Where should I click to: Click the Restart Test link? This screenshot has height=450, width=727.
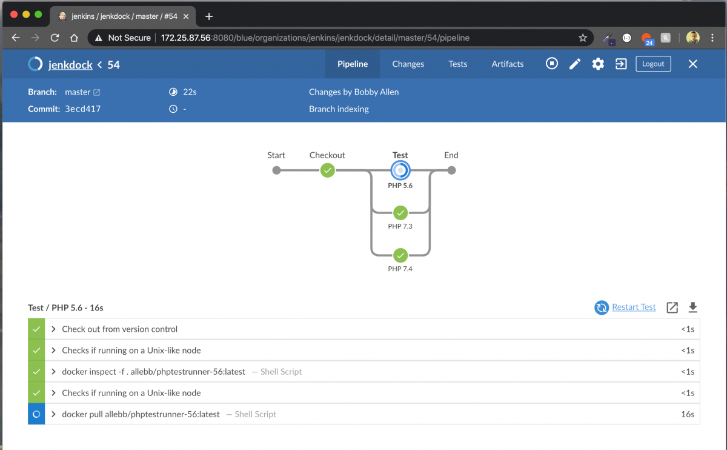633,307
